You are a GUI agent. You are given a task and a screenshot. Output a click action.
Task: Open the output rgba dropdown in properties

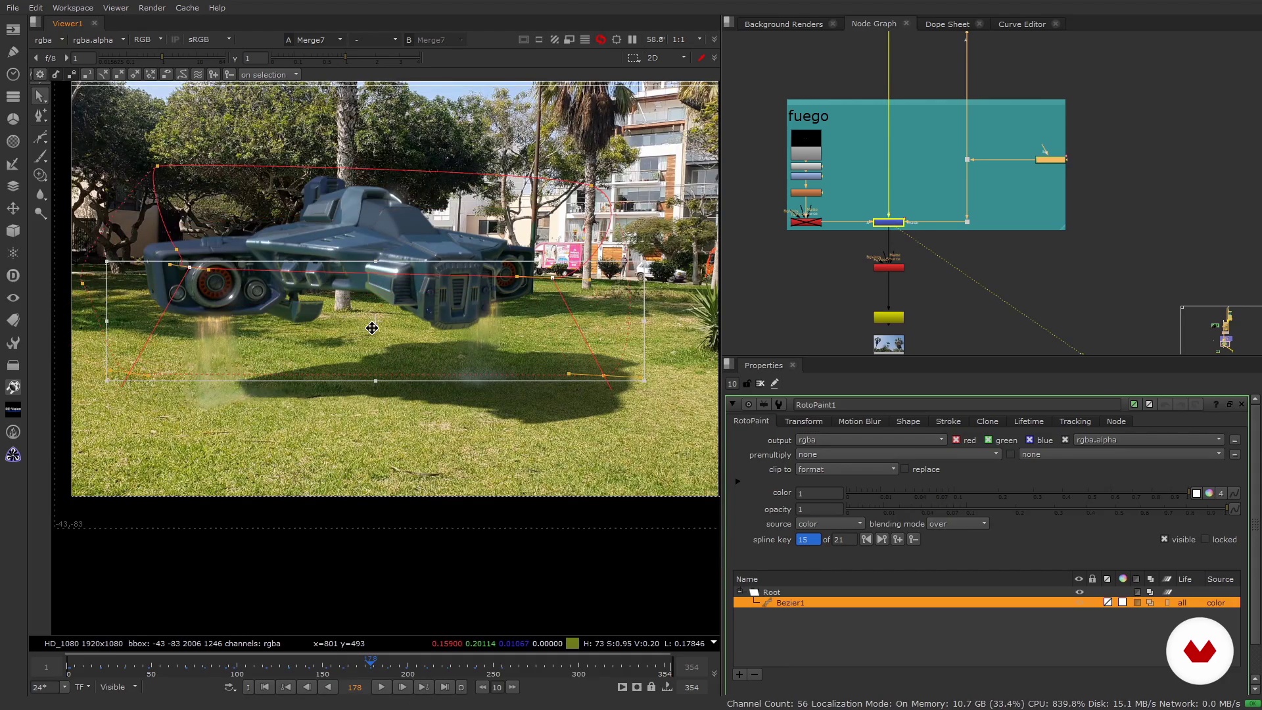pyautogui.click(x=871, y=440)
